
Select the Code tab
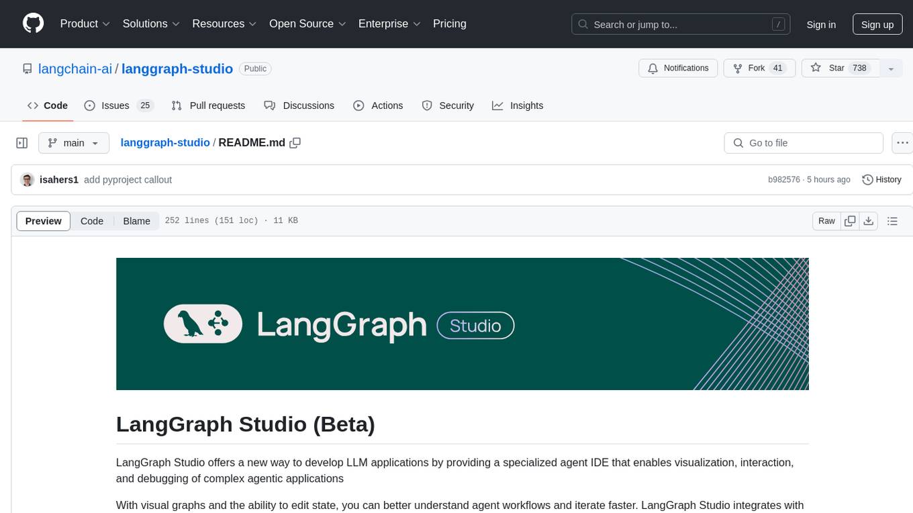pos(48,105)
